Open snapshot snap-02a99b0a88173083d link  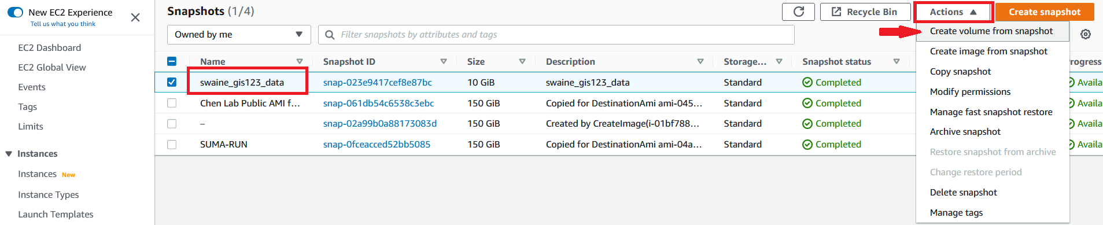point(379,123)
